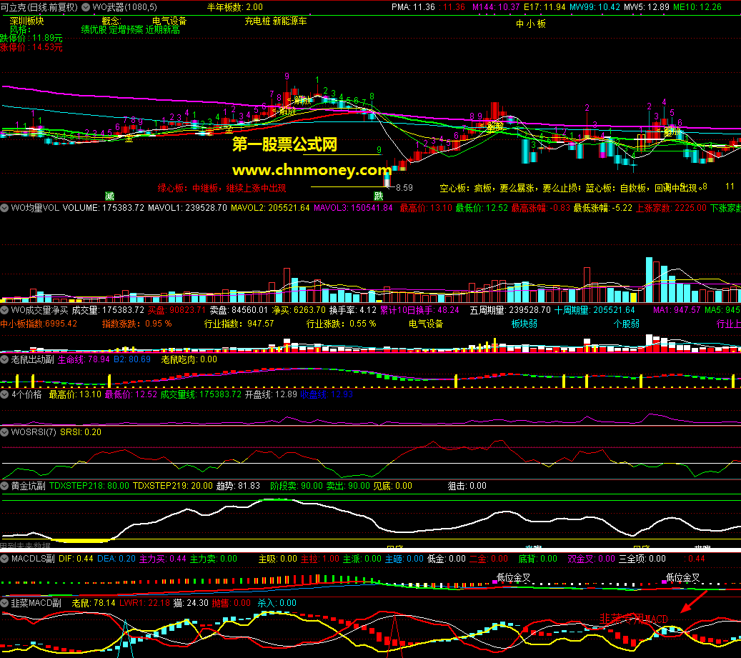Open the WO武器 indicator dropdown icon
The height and width of the screenshot is (658, 741).
86,7
